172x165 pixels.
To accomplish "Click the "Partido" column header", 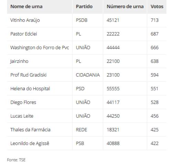I will pos(84,7).
